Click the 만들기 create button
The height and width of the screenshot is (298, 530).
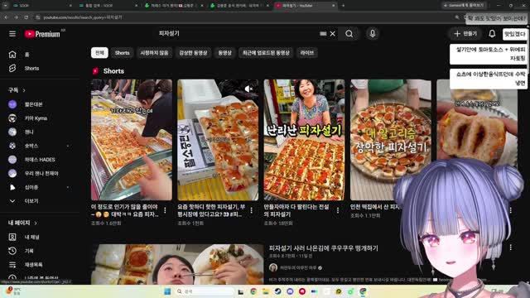point(465,34)
